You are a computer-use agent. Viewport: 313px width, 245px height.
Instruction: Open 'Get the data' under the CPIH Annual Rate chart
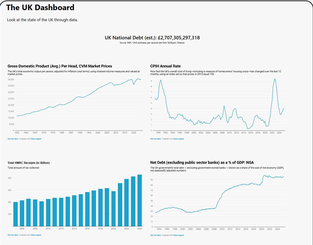pyautogui.click(x=155, y=139)
